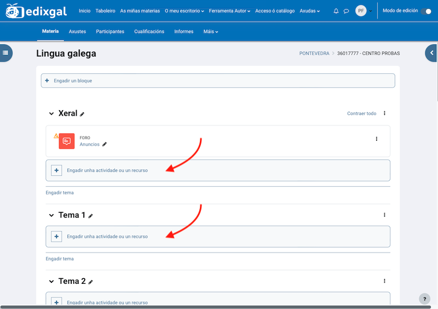Click Contraer todo link
The width and height of the screenshot is (438, 309).
(361, 113)
